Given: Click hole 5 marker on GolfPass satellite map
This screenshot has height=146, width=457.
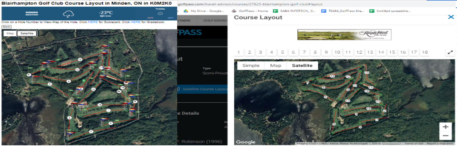Looking at the screenshot, I should (334, 124).
